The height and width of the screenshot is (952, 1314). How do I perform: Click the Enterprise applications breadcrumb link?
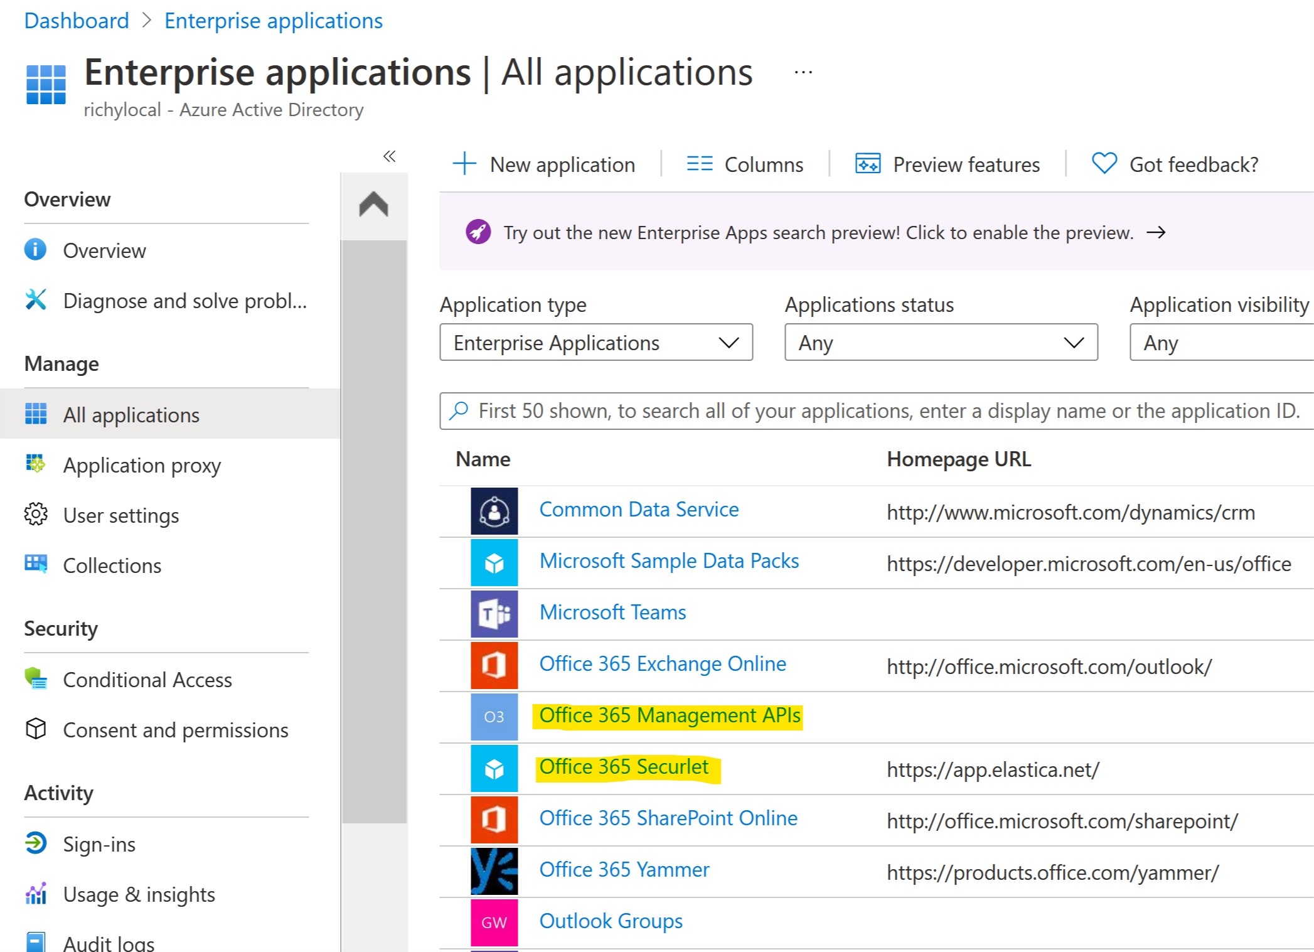coord(273,21)
